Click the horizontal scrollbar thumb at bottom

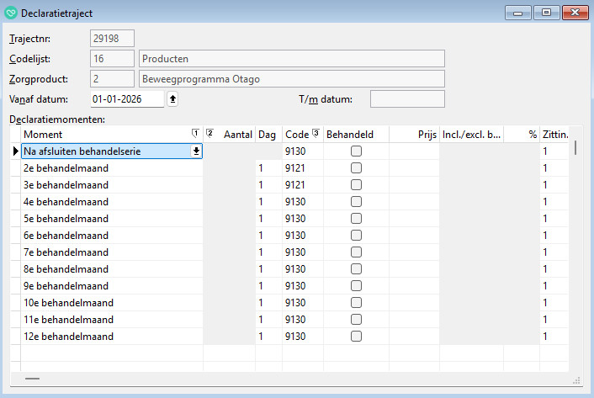coord(32,379)
